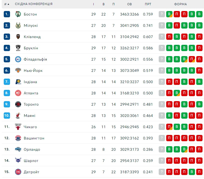Click the Milwaukee Bucks team logo
Viewport: 204px width, 179px height.
pyautogui.click(x=18, y=25)
